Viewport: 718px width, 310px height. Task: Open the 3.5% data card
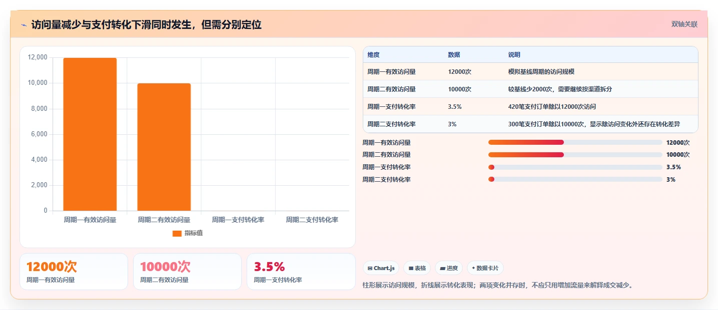point(301,272)
